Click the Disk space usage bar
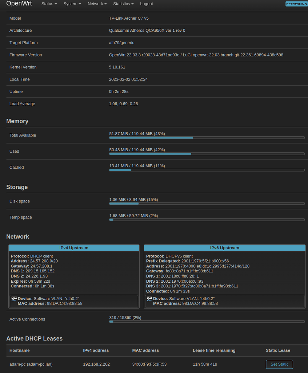This screenshot has height=373, width=308. [x=206, y=204]
